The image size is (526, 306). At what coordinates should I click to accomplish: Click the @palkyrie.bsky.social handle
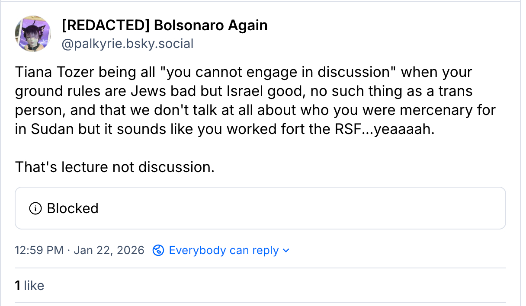[128, 44]
